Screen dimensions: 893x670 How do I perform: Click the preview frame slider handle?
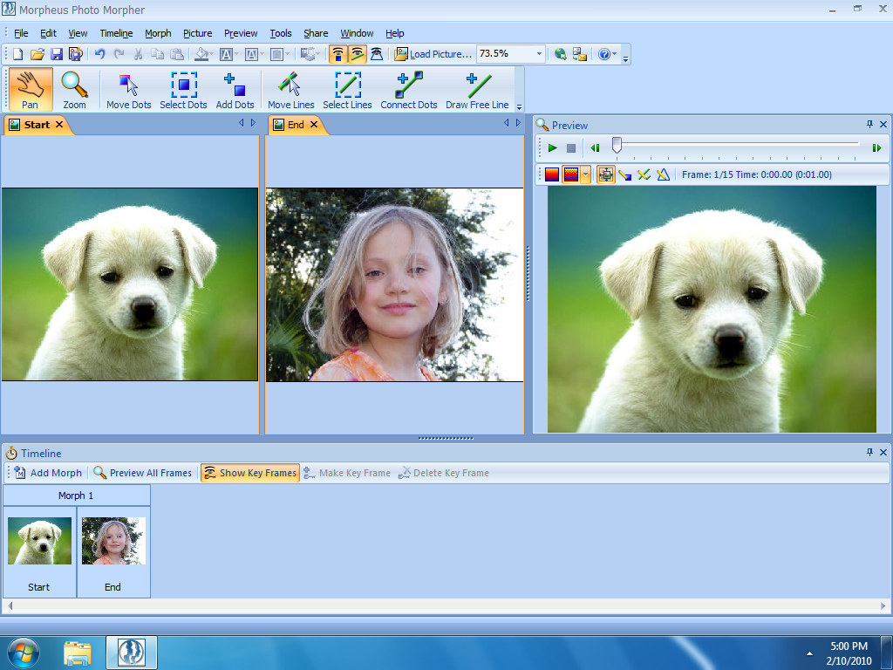(617, 147)
